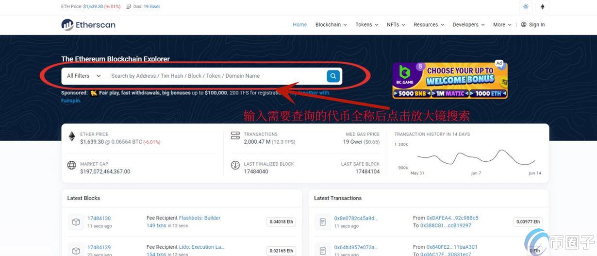Image resolution: width=597 pixels, height=256 pixels.
Task: Click the gas pump icon
Action: pyautogui.click(x=129, y=7)
